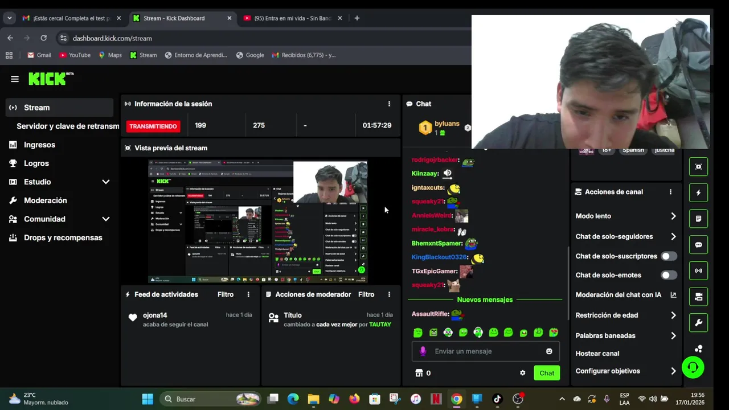Image resolution: width=729 pixels, height=410 pixels.
Task: Switch to the Gmail browser tab
Action: pyautogui.click(x=71, y=18)
